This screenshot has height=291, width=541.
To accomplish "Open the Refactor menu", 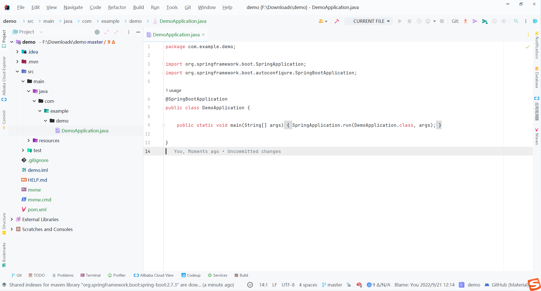I will [117, 7].
